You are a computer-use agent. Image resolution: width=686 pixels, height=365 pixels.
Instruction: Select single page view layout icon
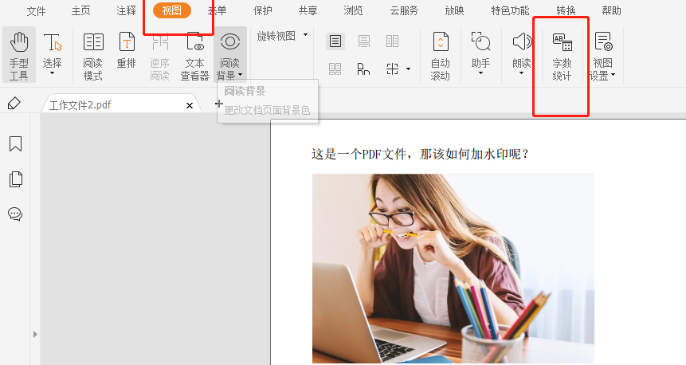pyautogui.click(x=335, y=41)
